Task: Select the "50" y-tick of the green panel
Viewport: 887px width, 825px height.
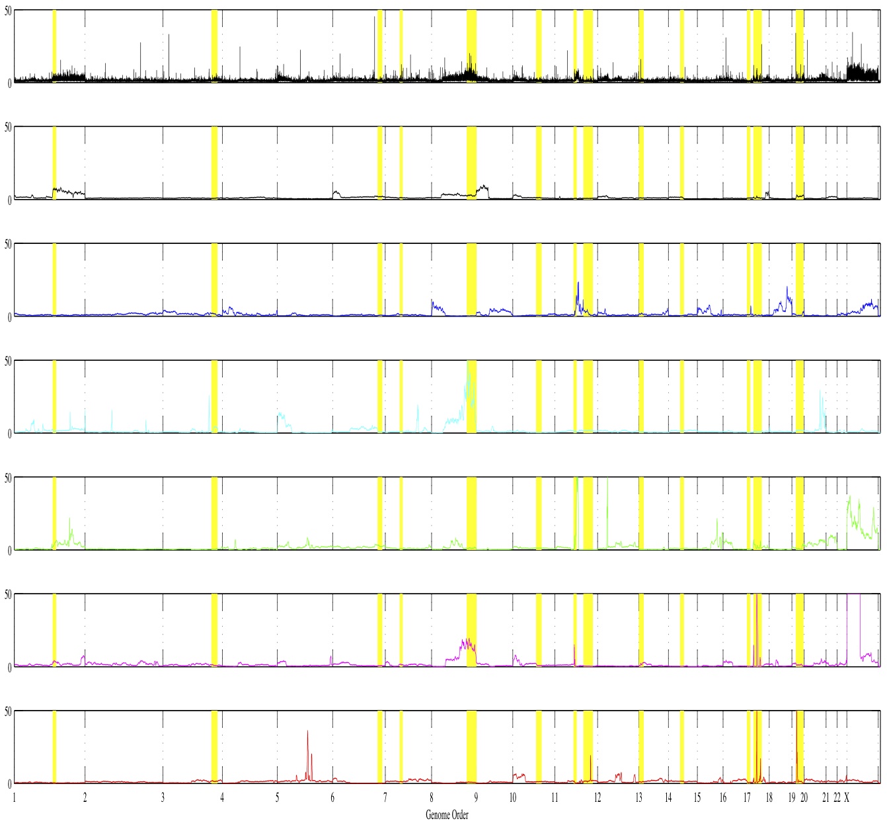Action: [x=8, y=478]
